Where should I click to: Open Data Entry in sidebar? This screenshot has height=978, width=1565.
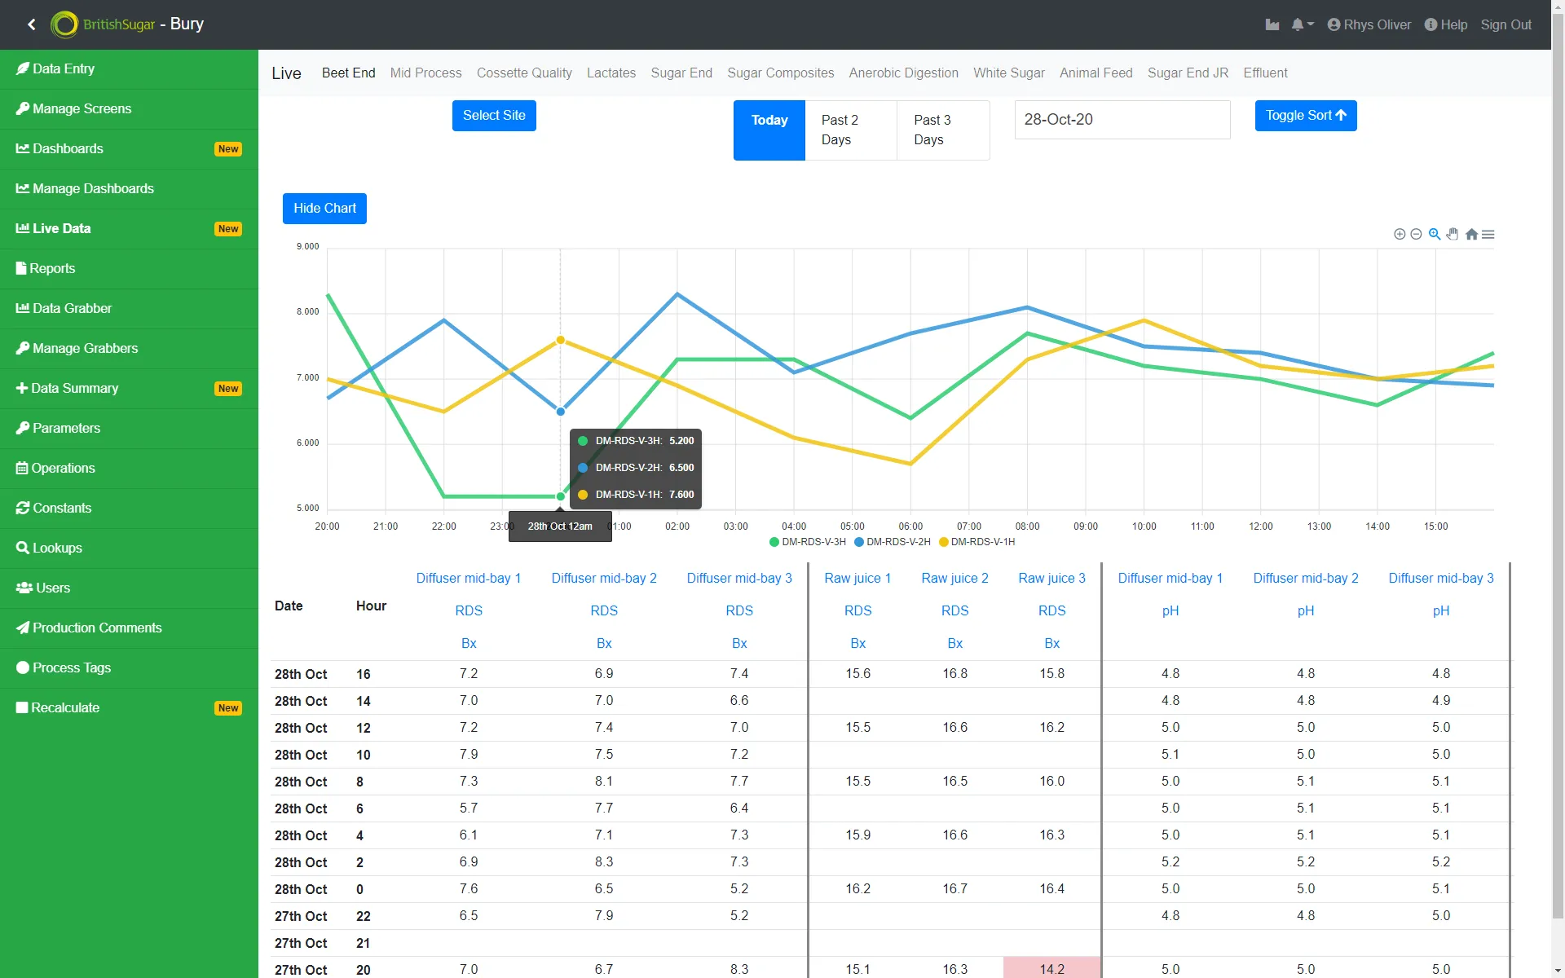pyautogui.click(x=129, y=69)
